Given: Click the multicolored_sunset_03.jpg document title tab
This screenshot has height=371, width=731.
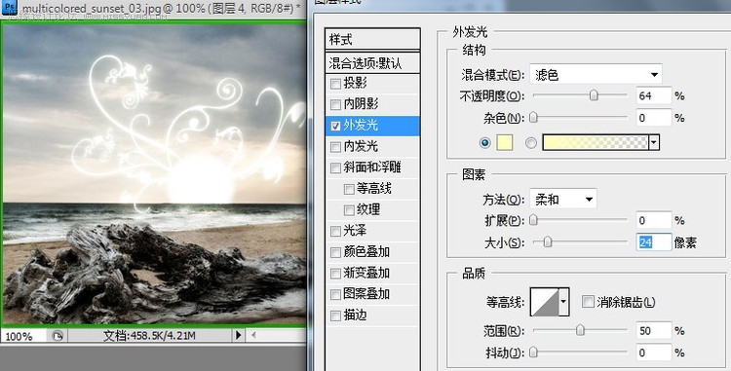Looking at the screenshot, I should click(x=161, y=9).
